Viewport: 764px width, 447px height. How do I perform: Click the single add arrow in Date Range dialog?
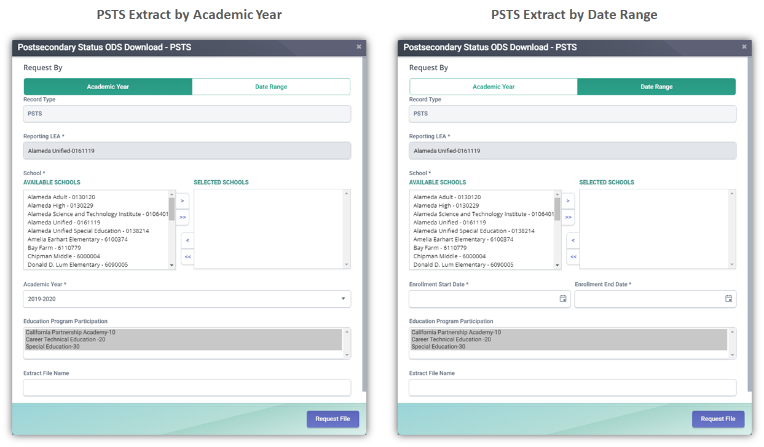coord(568,200)
